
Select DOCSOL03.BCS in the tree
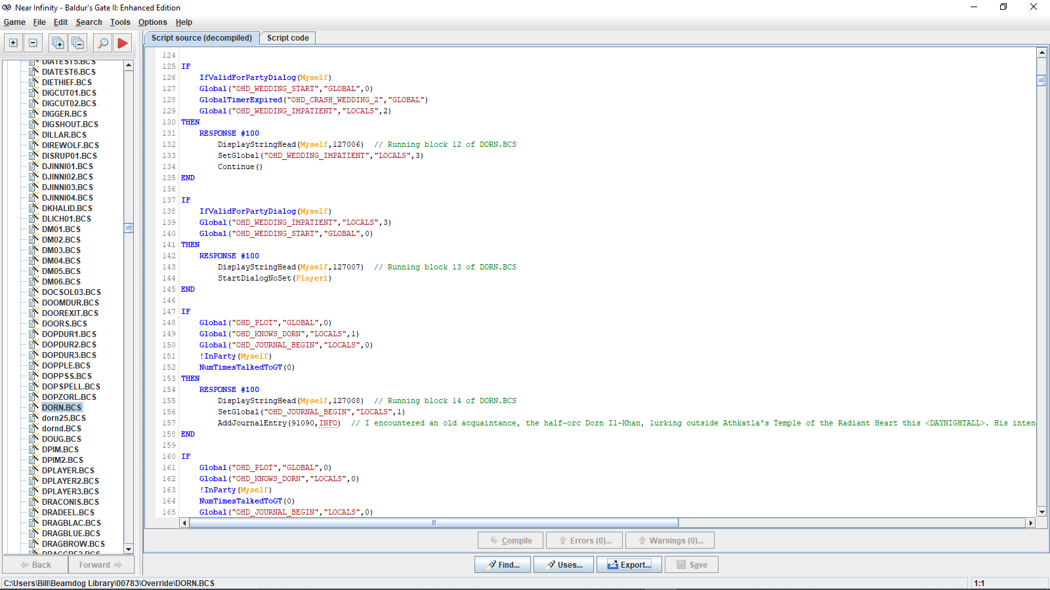coord(72,292)
